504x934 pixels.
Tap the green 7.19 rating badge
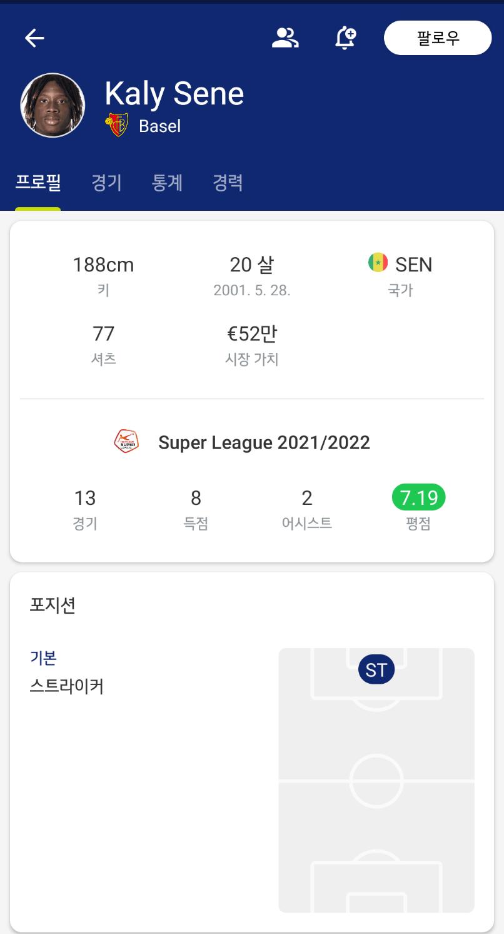pos(418,498)
